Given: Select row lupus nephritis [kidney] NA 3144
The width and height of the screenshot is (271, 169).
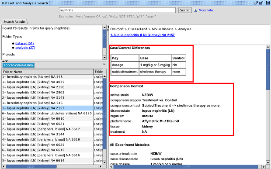Looking at the screenshot, I should [48, 135].
